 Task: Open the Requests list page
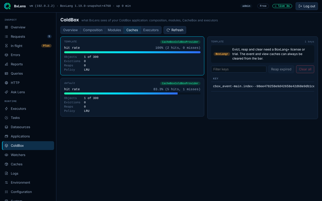tap(28, 36)
